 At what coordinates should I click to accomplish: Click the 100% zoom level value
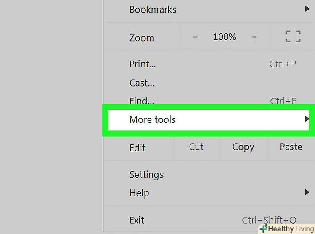[225, 37]
